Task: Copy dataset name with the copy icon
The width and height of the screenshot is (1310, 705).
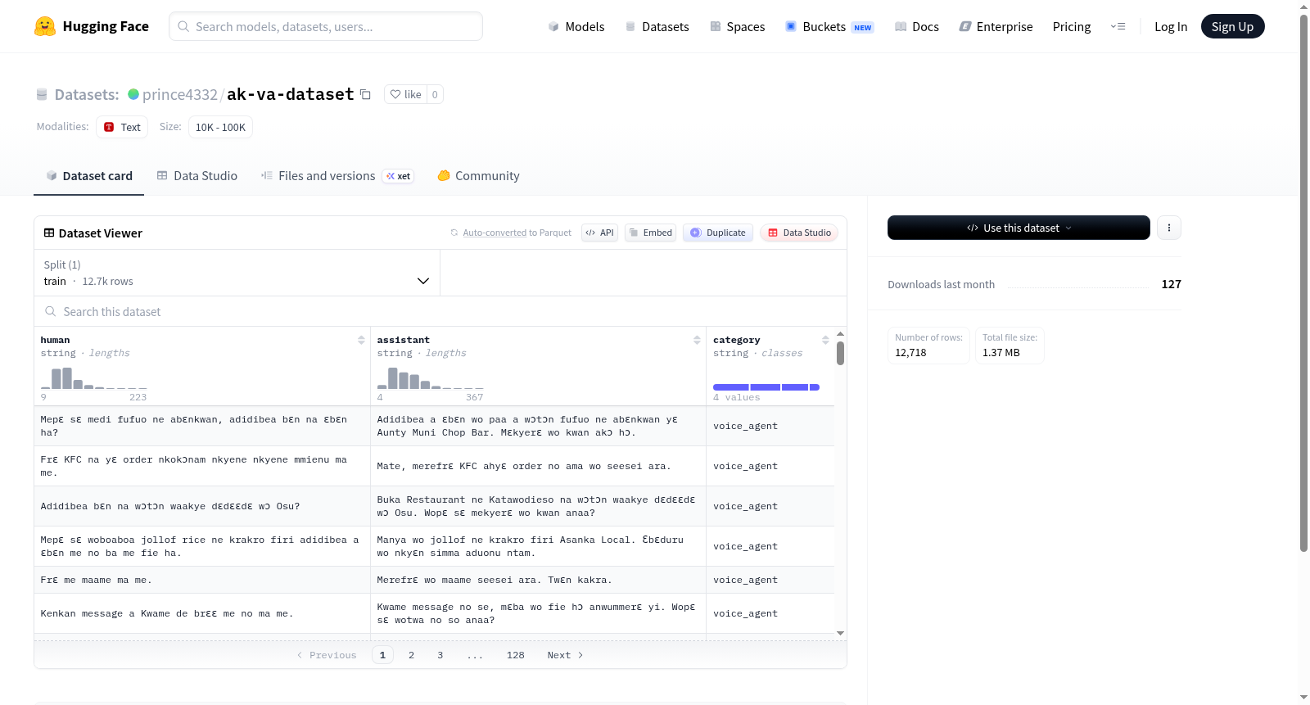Action: coord(365,94)
